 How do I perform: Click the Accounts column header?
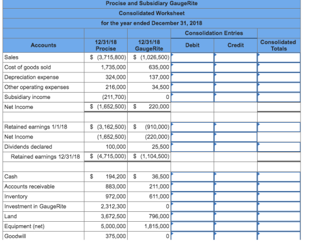tap(44, 45)
